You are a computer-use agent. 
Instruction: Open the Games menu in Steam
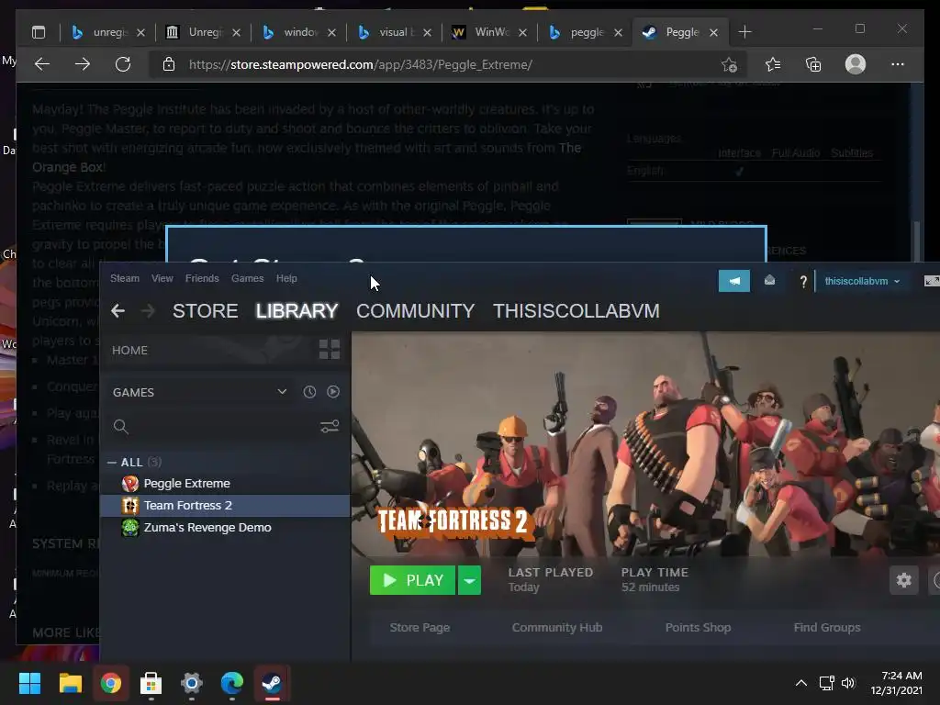point(248,278)
